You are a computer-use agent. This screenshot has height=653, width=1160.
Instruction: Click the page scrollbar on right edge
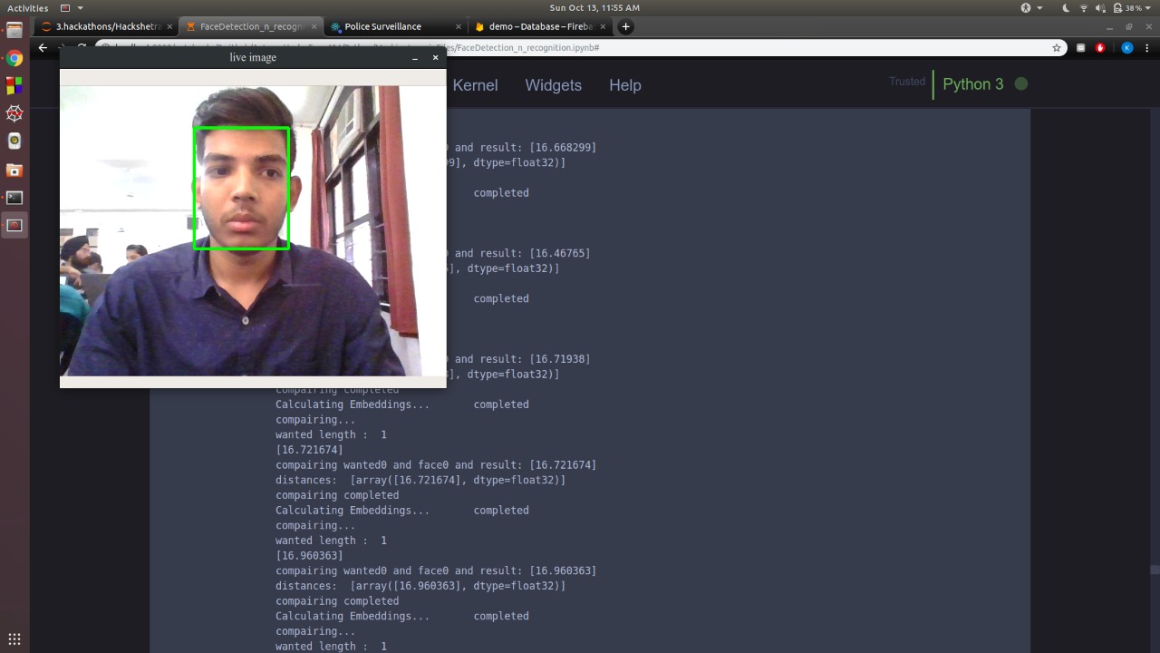click(x=1155, y=570)
